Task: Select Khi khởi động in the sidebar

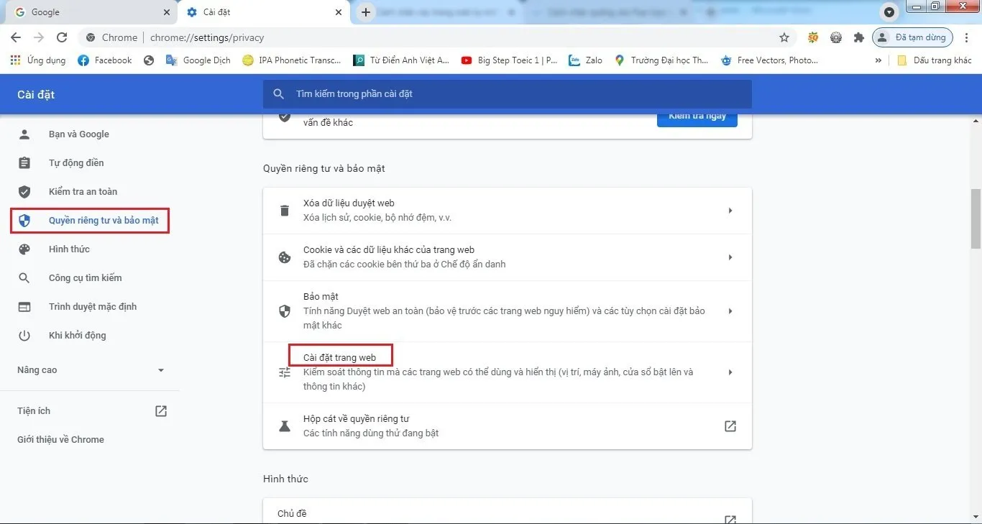Action: 77,336
